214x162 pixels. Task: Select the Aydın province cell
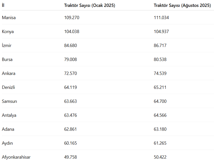click(7, 143)
